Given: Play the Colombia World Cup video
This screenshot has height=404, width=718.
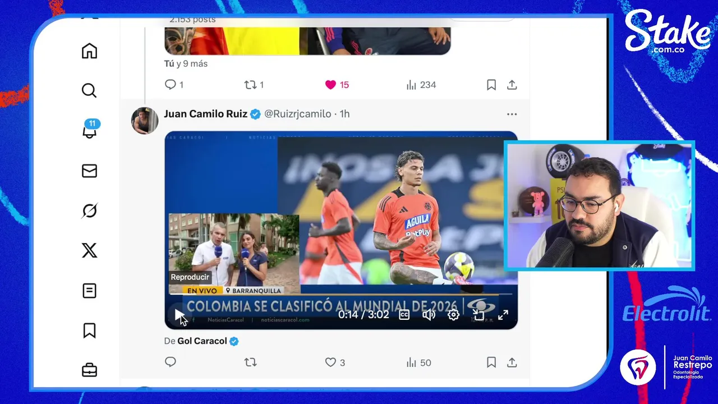Looking at the screenshot, I should pyautogui.click(x=179, y=315).
